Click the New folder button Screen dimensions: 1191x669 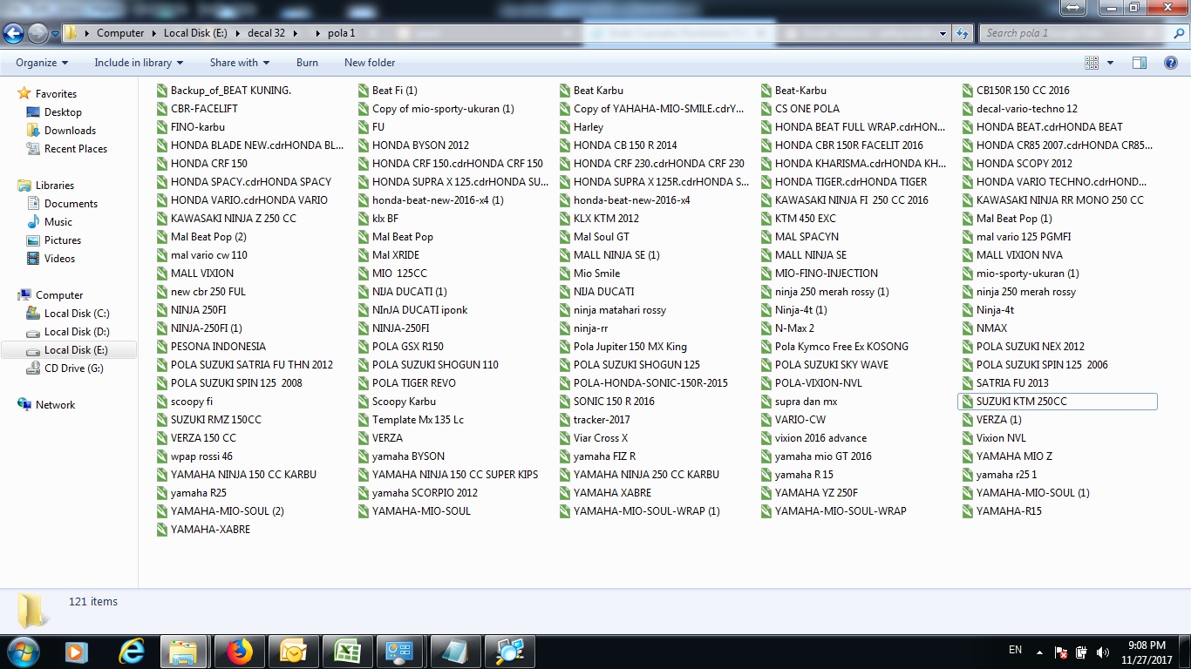coord(370,63)
